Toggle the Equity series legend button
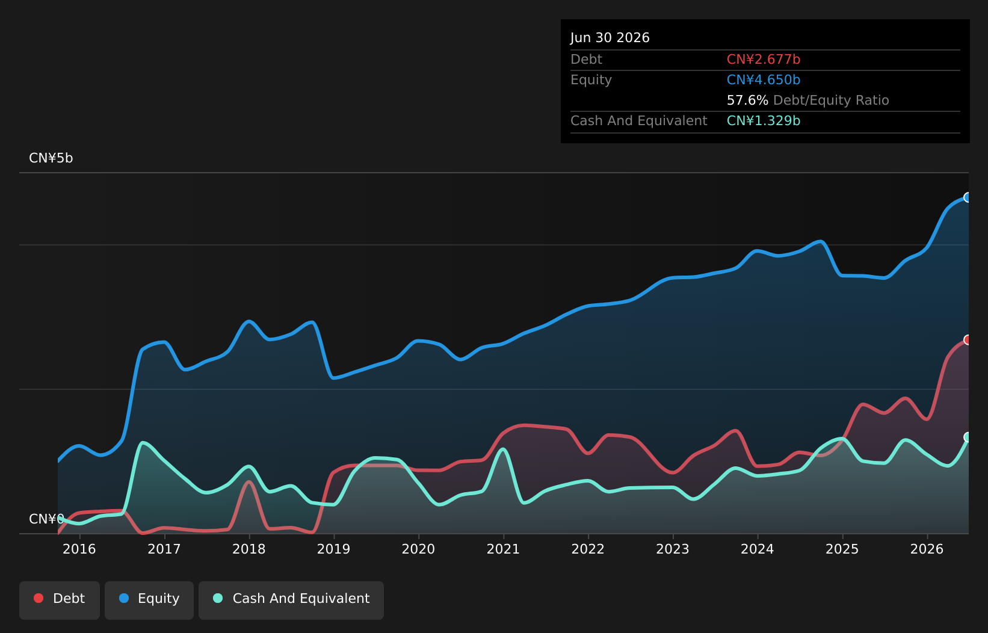The height and width of the screenshot is (633, 988). pyautogui.click(x=149, y=600)
